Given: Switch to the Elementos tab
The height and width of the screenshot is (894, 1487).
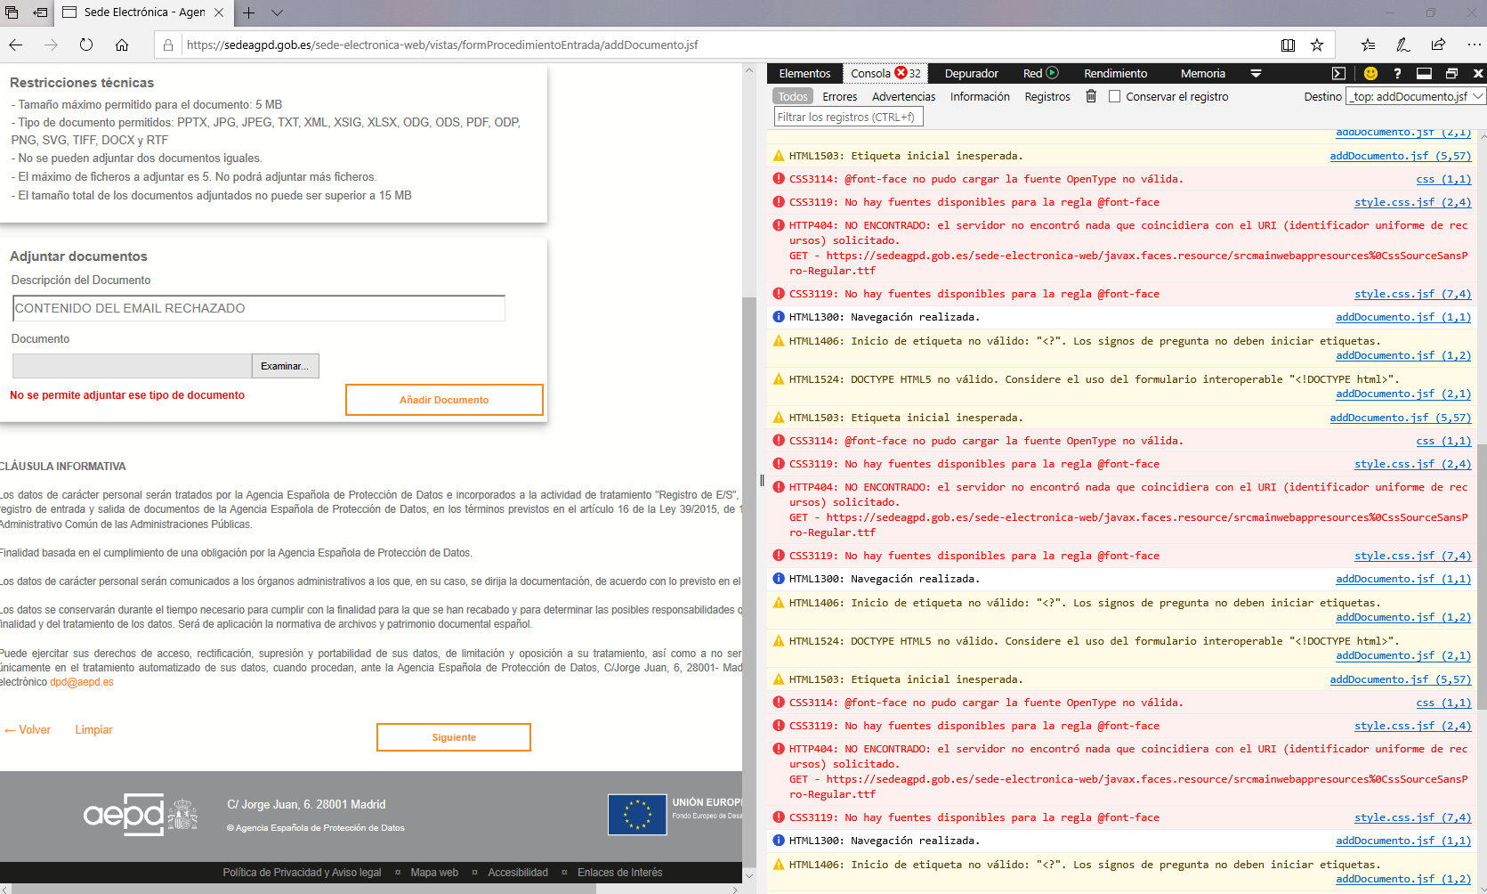Looking at the screenshot, I should coord(804,73).
